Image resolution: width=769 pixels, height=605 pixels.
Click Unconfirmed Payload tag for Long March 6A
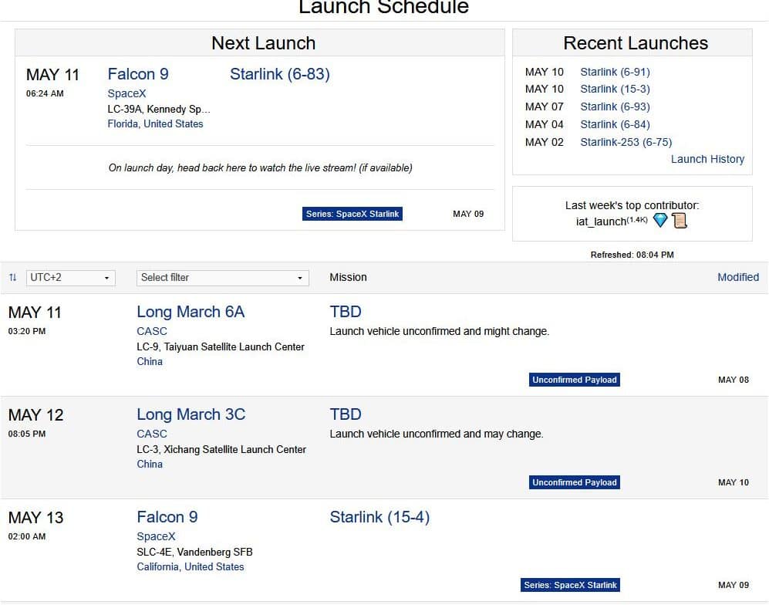[575, 380]
